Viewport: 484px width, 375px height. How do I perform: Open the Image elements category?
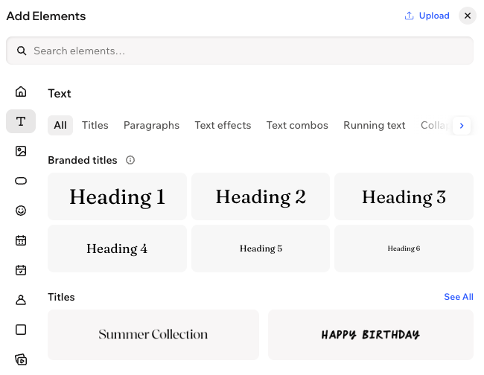coord(21,151)
